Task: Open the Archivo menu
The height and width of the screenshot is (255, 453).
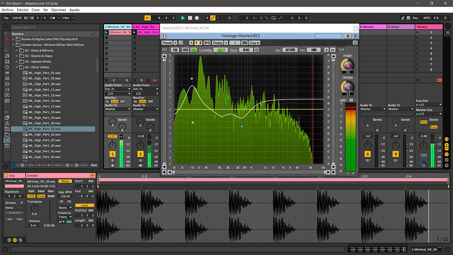Action: 8,10
